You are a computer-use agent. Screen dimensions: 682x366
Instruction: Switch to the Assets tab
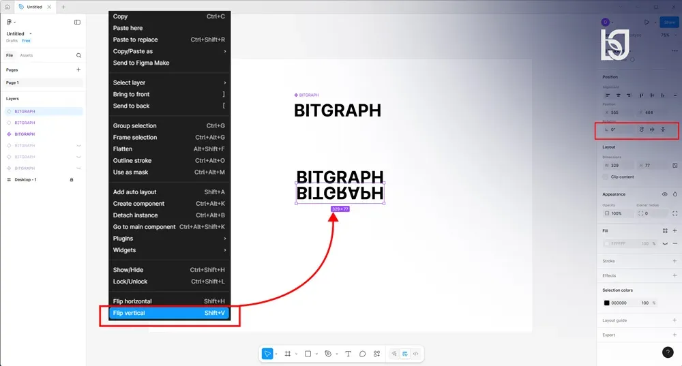click(x=26, y=55)
